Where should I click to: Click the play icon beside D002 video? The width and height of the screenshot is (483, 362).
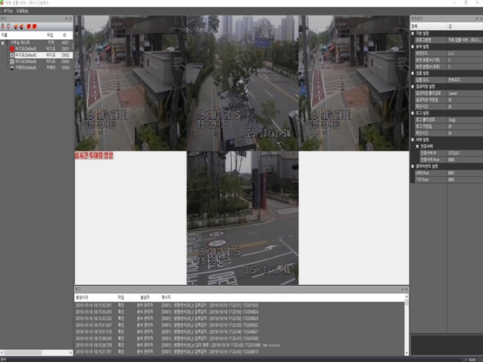(11, 55)
